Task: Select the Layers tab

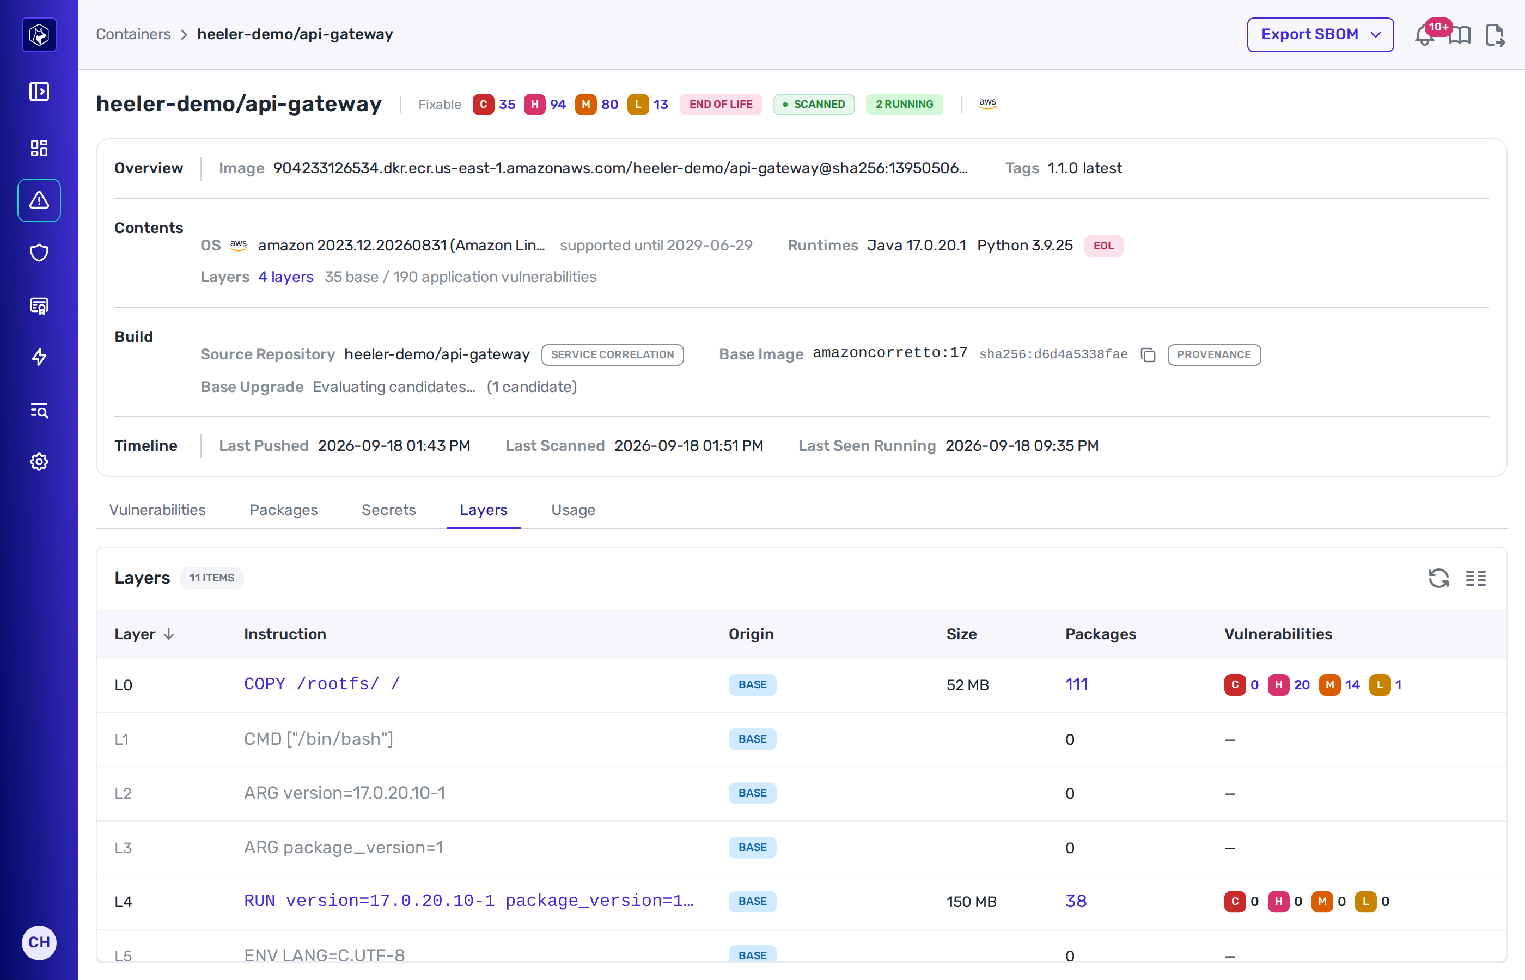Action: (483, 510)
